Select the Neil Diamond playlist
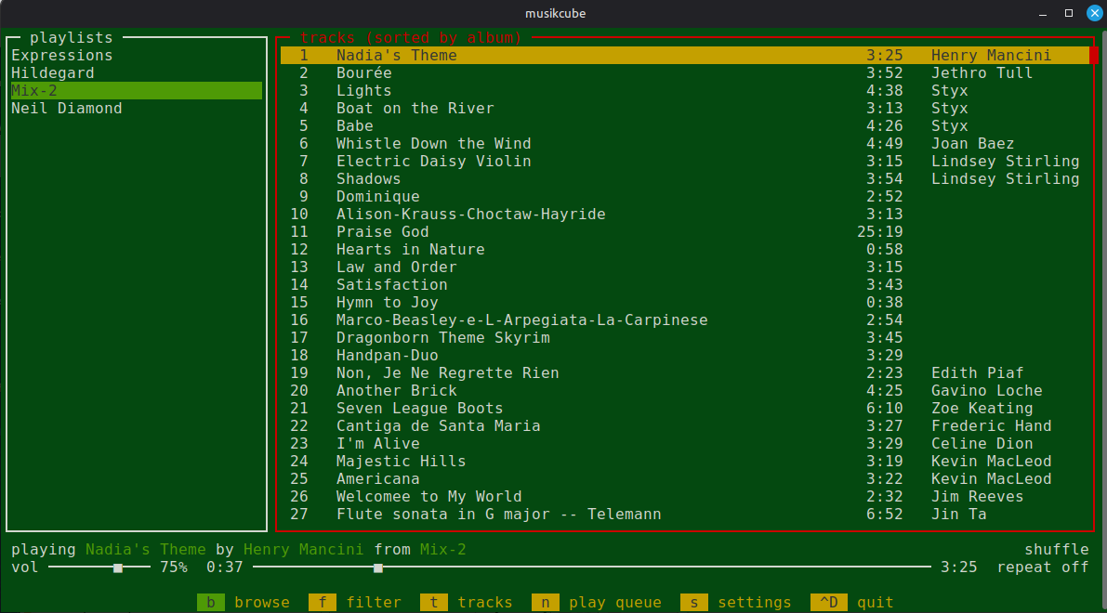 tap(137, 109)
